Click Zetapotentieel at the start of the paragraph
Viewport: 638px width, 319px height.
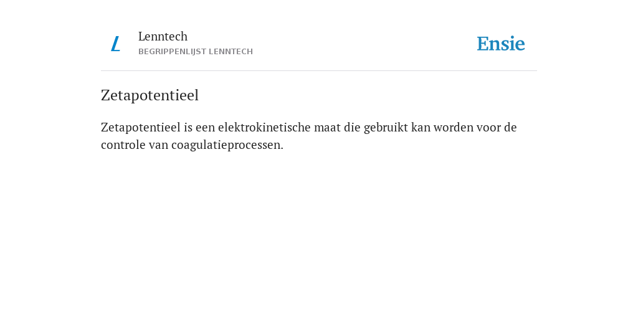(141, 127)
